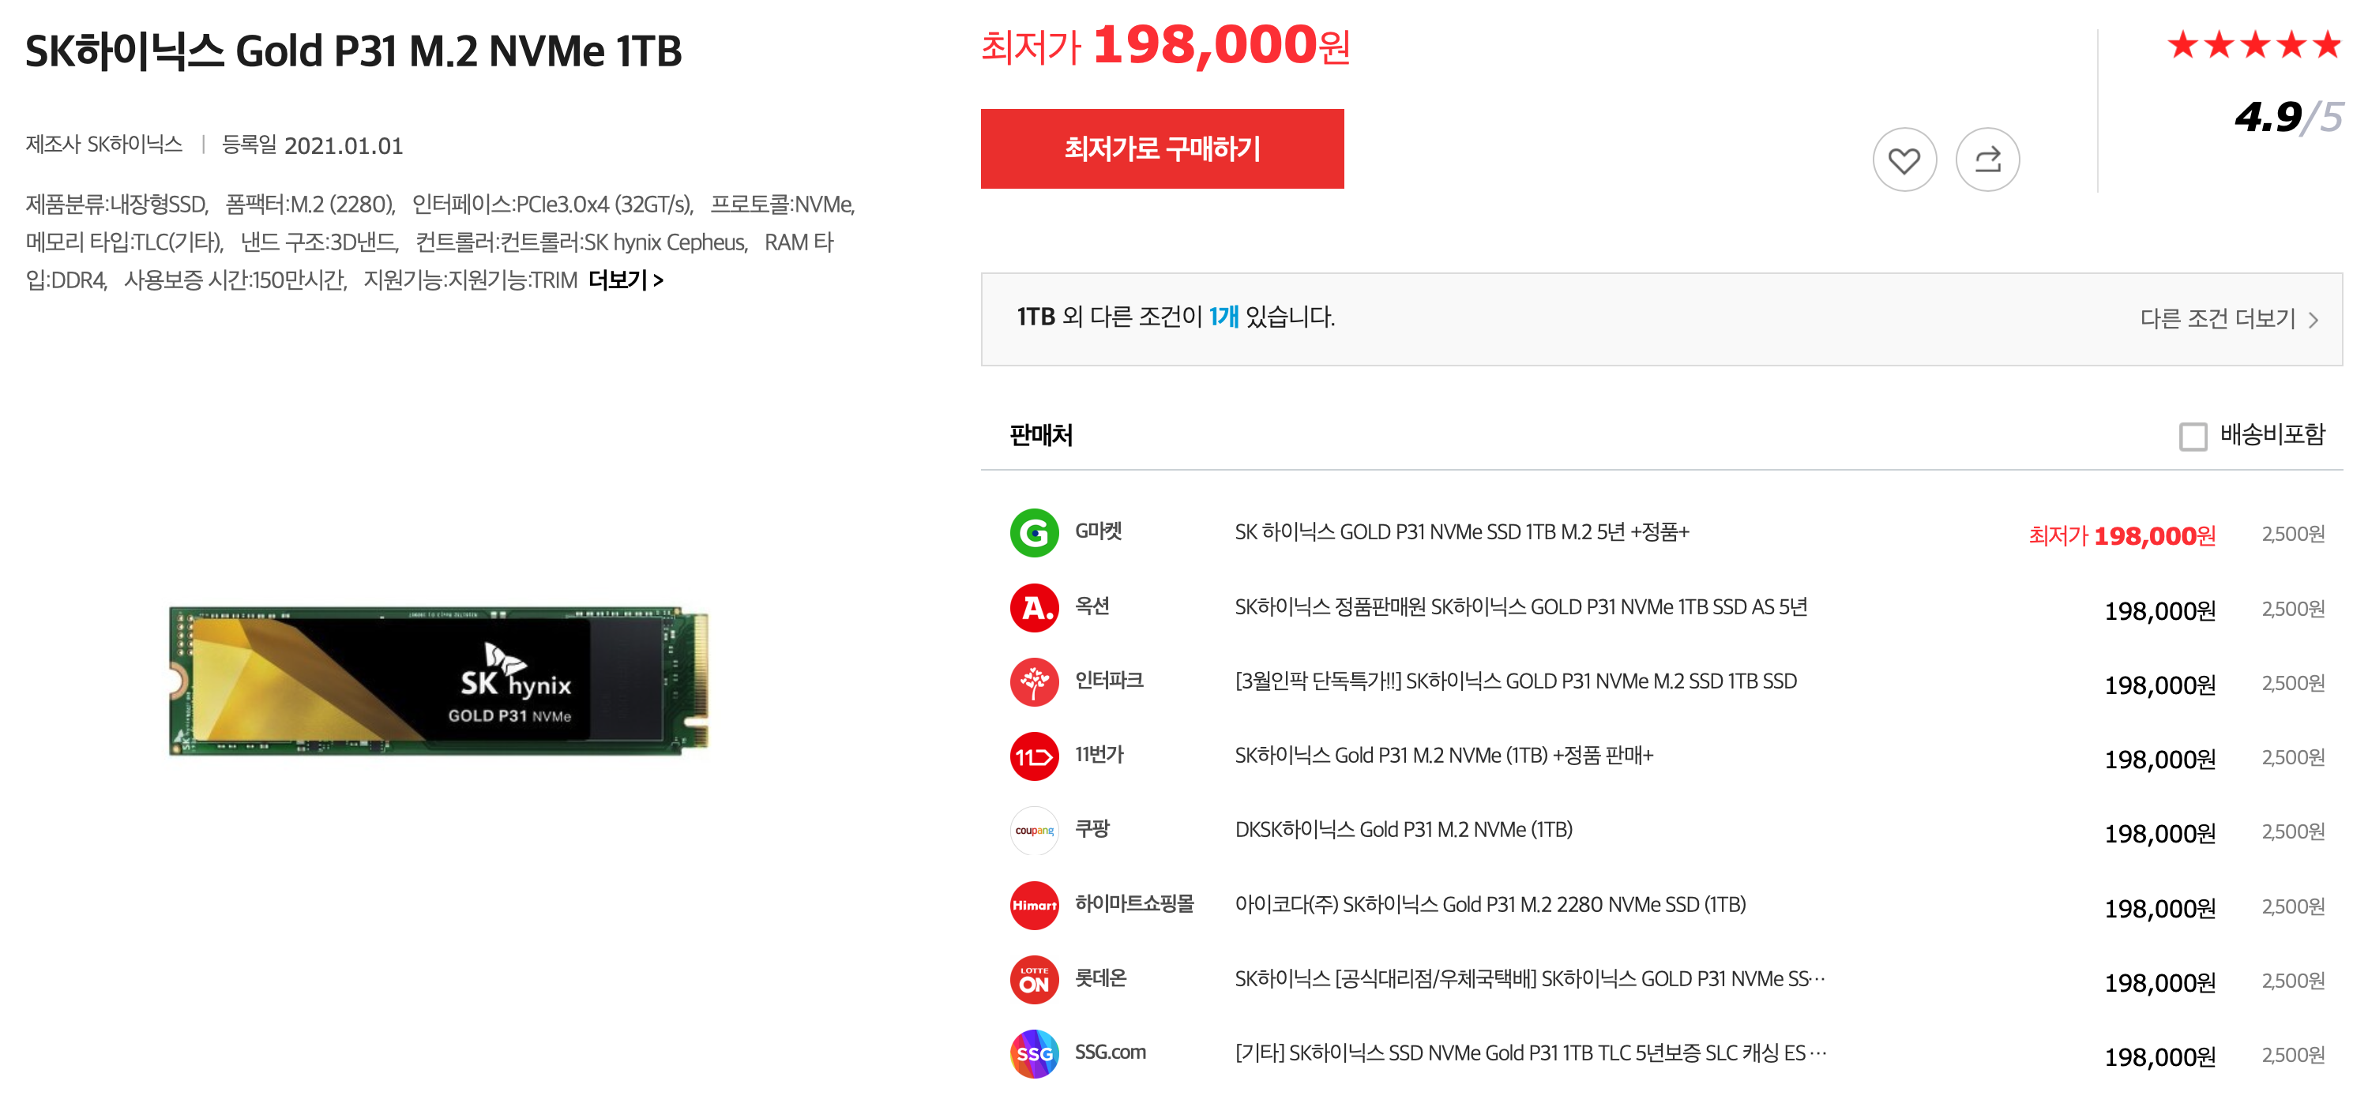Expand 다른 조건 더보기 options
The image size is (2368, 1107).
point(2228,319)
